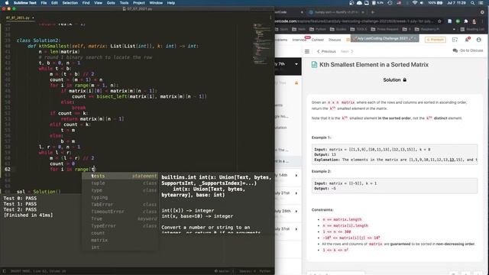This screenshot has width=489, height=275.
Task: Choose 'typing' autocomplete suggestion
Action: click(x=120, y=197)
